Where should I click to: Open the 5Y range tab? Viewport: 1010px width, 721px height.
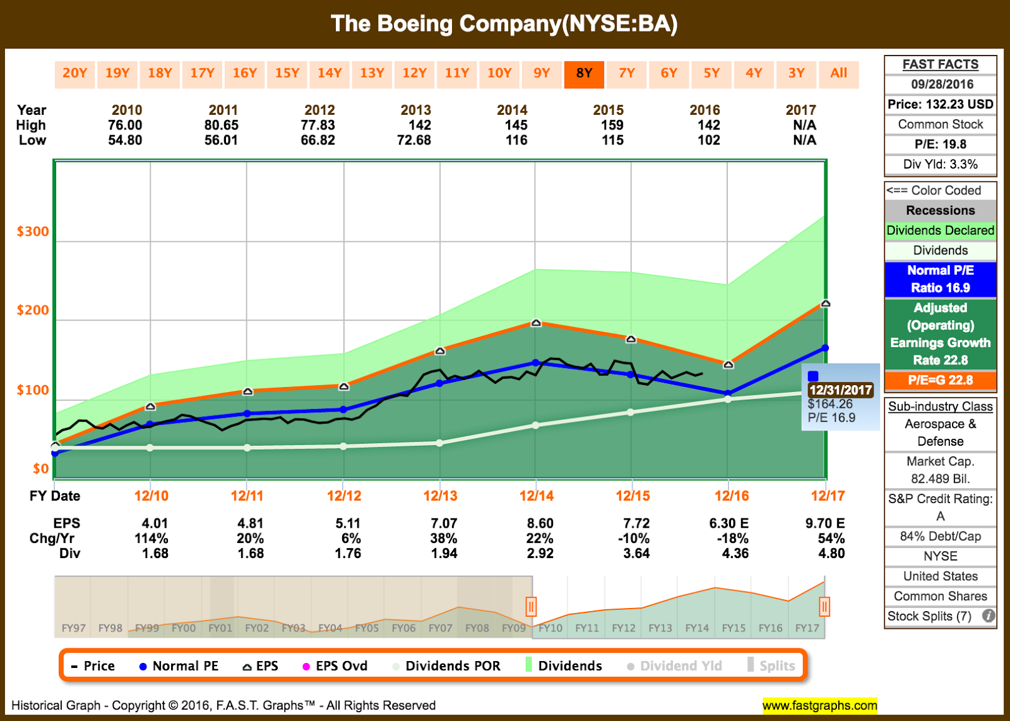(711, 74)
